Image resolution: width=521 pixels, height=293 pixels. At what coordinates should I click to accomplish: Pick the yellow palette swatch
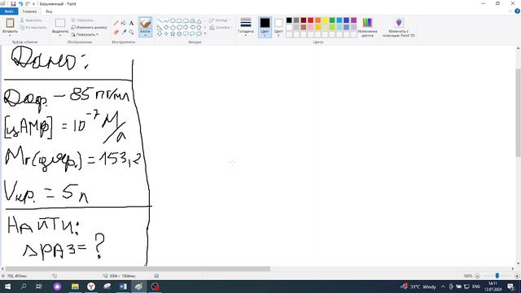coord(325,20)
